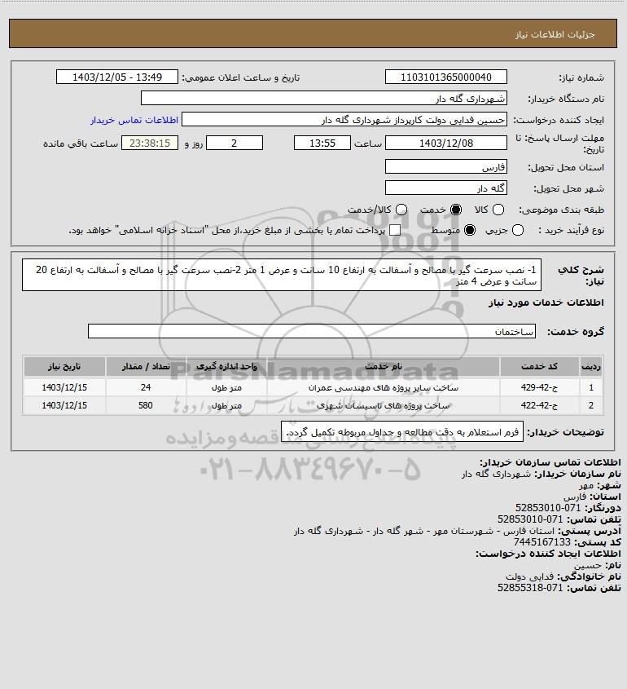The width and height of the screenshot is (627, 689).
Task: Click the quantity cell 24
Action: (146, 387)
